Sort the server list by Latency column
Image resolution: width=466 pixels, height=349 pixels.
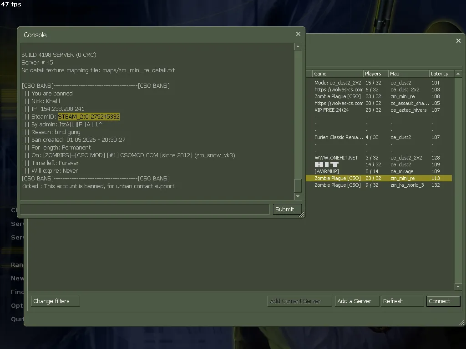coord(441,74)
